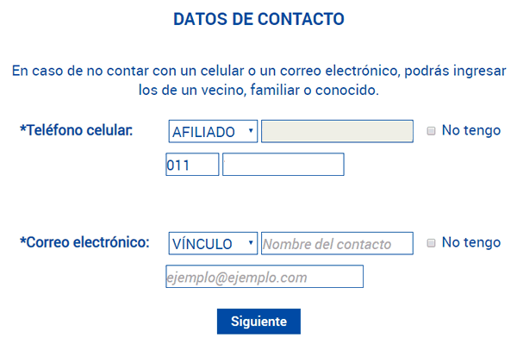
Task: Focus the Nombre del contacto field
Action: coord(337,243)
